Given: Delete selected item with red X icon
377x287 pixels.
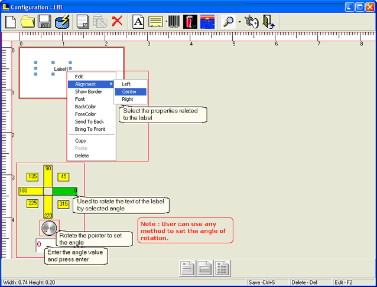Looking at the screenshot, I should click(x=118, y=21).
